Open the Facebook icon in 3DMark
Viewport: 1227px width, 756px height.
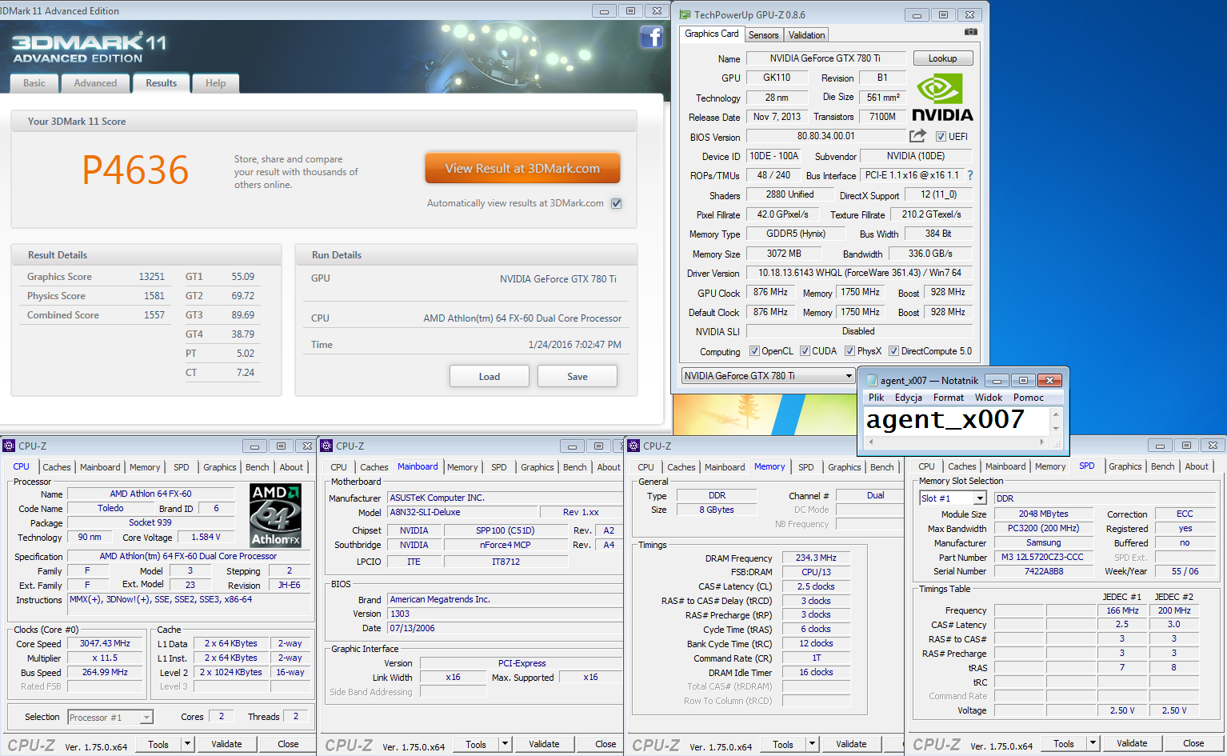coord(652,37)
